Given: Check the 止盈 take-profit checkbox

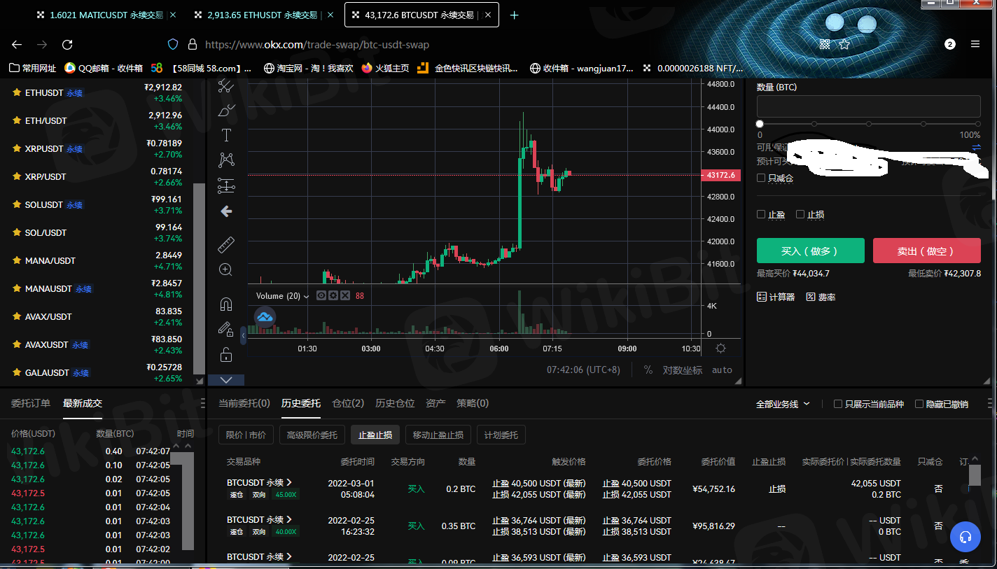Looking at the screenshot, I should click(x=761, y=215).
